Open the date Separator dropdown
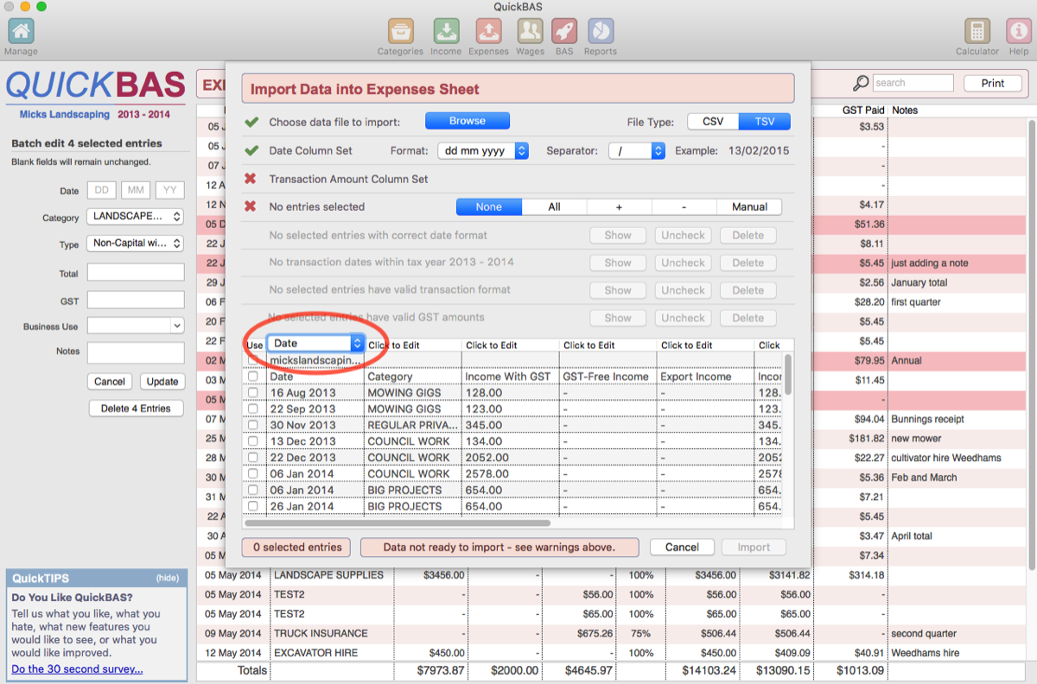The width and height of the screenshot is (1037, 684). coord(635,150)
